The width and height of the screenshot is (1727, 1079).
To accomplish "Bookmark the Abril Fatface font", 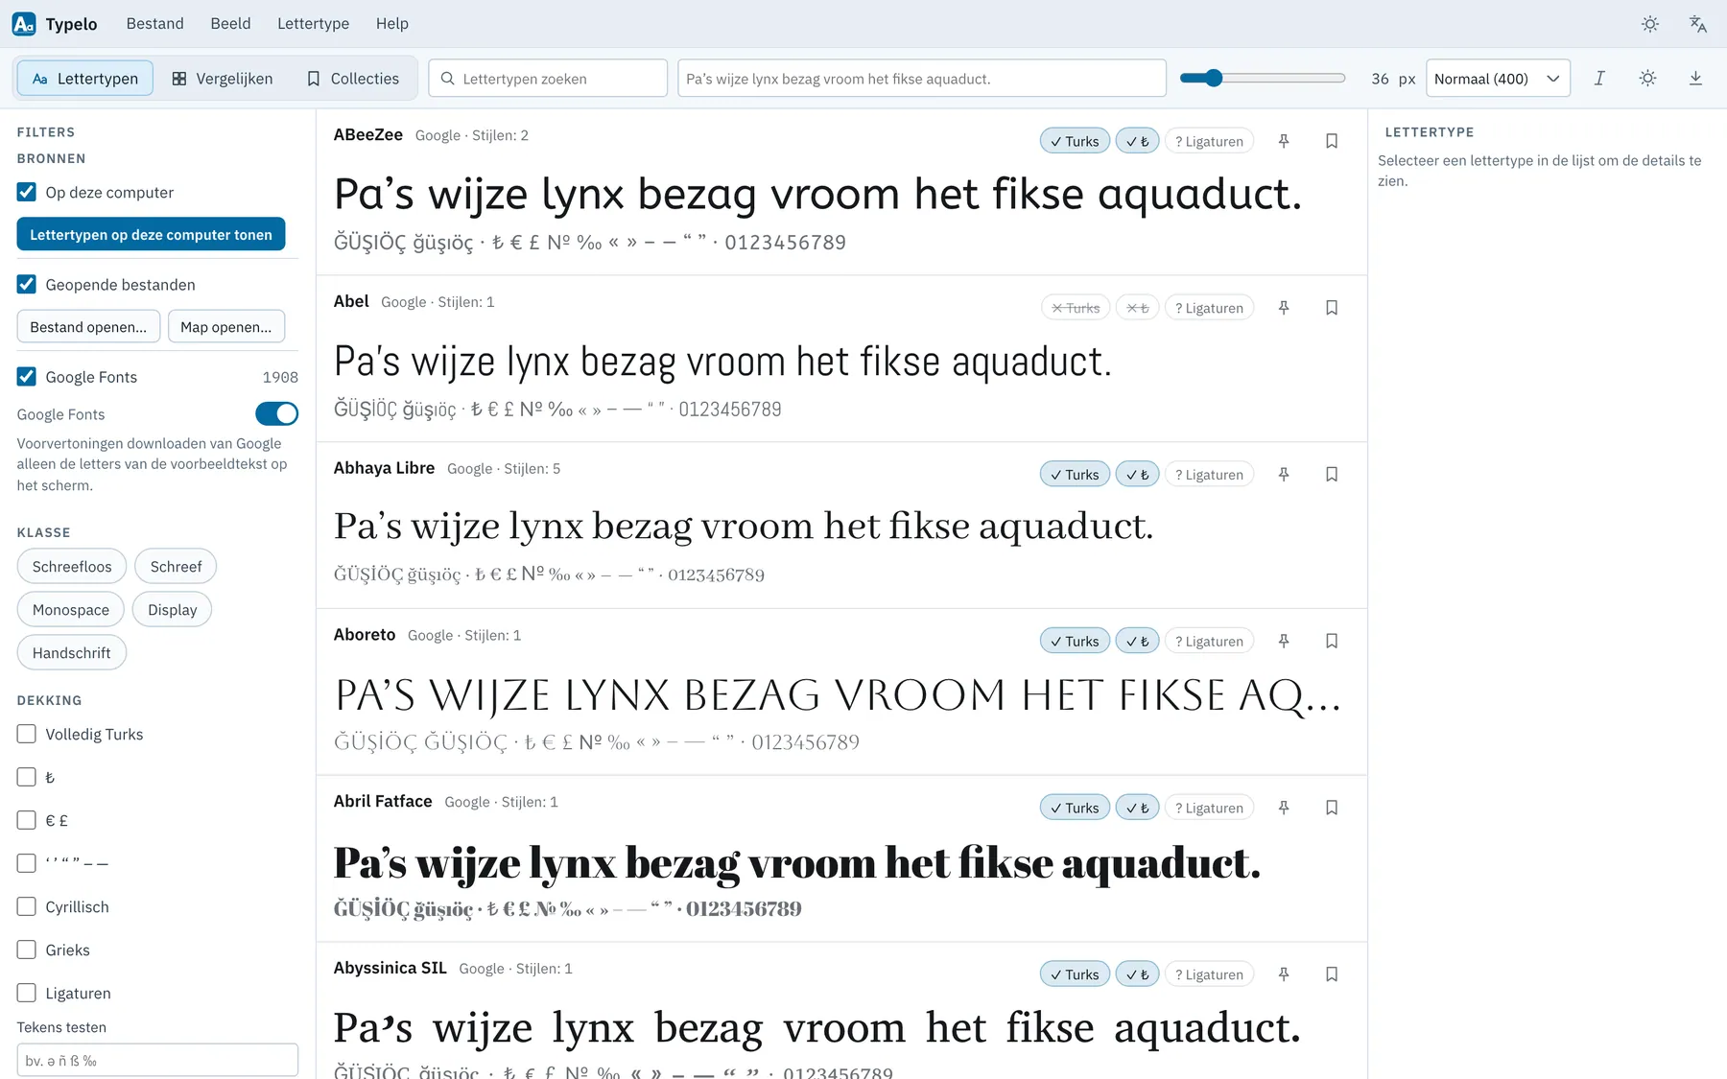I will pos(1332,808).
